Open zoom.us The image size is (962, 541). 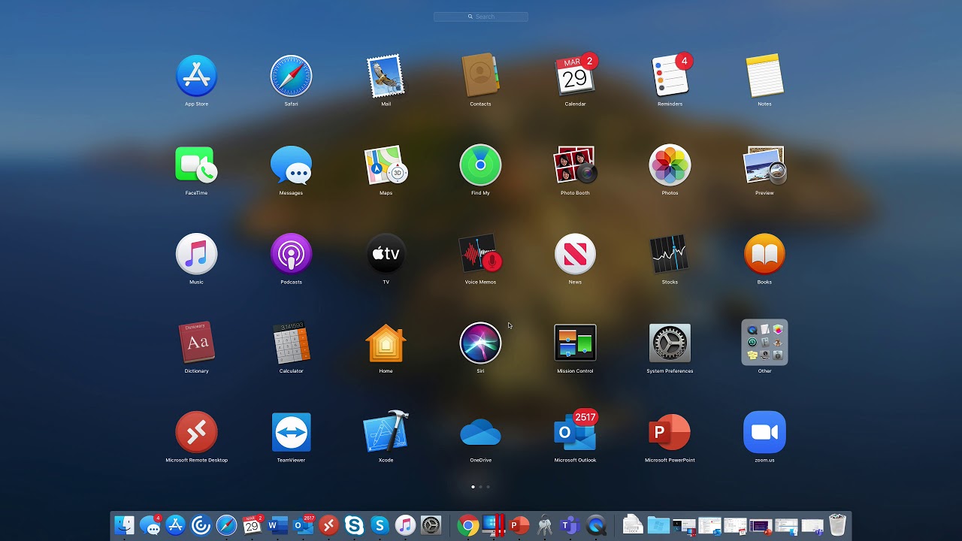[x=764, y=432]
